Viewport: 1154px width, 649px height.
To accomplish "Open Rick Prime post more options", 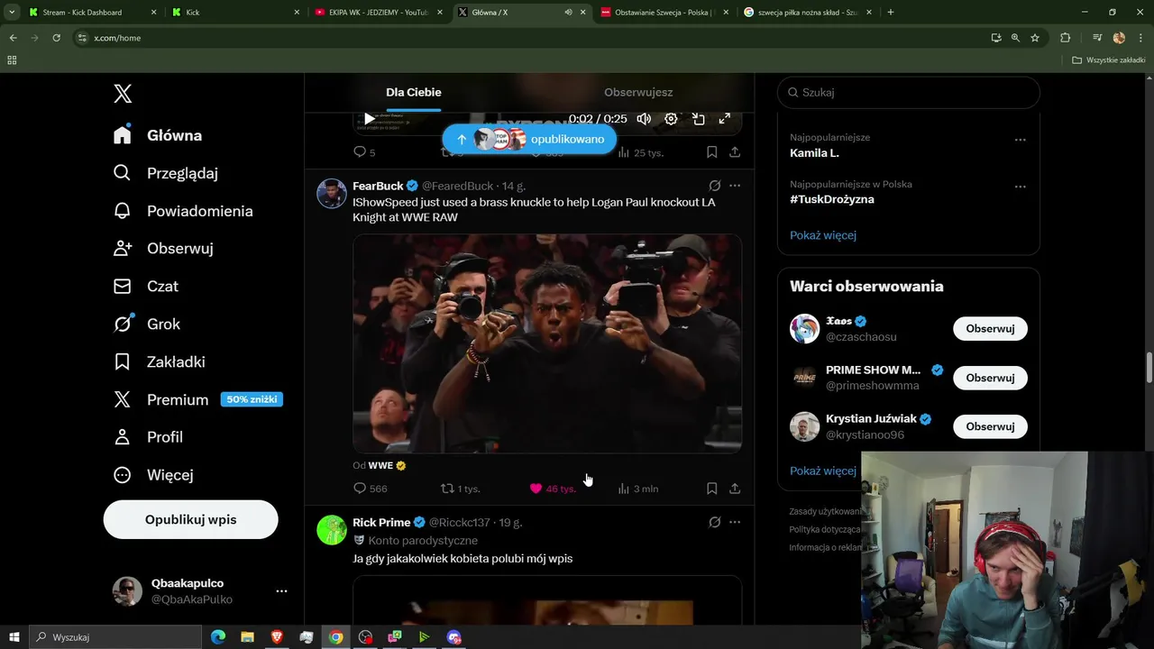I will (735, 522).
